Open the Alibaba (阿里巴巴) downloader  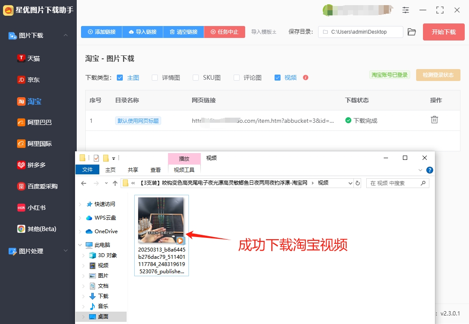click(x=35, y=122)
